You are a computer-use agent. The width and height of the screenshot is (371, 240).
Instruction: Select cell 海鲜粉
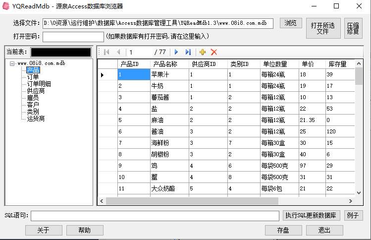tap(169, 143)
